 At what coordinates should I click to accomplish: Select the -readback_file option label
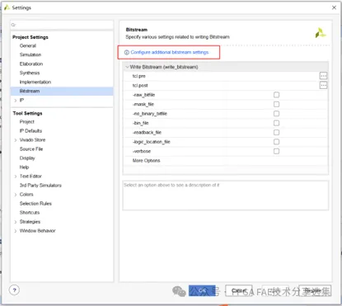click(147, 132)
